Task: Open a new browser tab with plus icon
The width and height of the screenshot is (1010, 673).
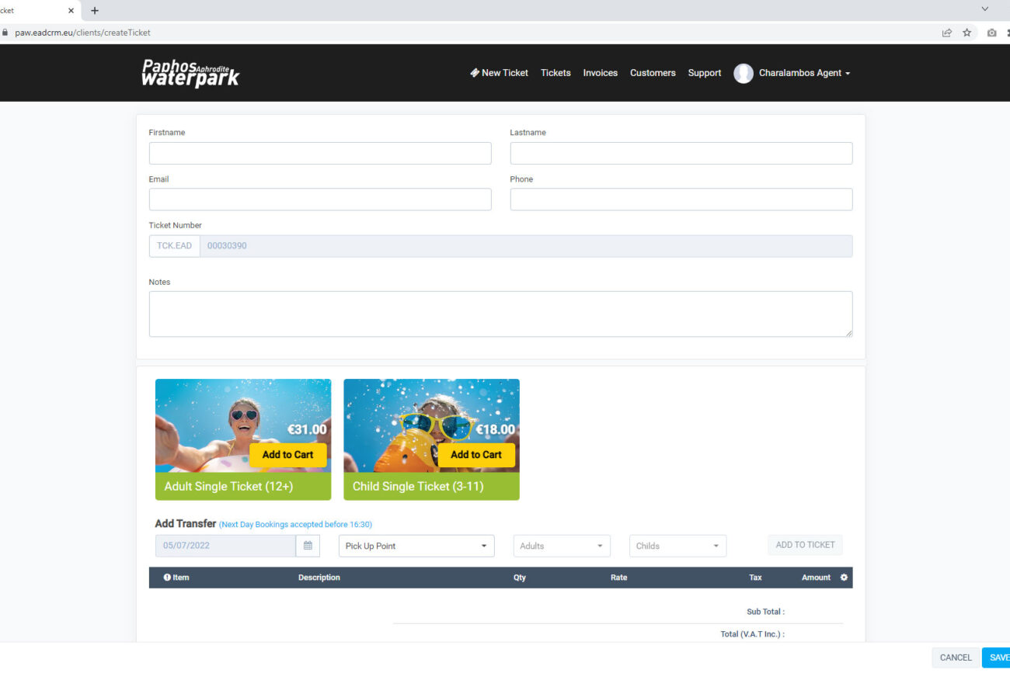Action: (95, 10)
